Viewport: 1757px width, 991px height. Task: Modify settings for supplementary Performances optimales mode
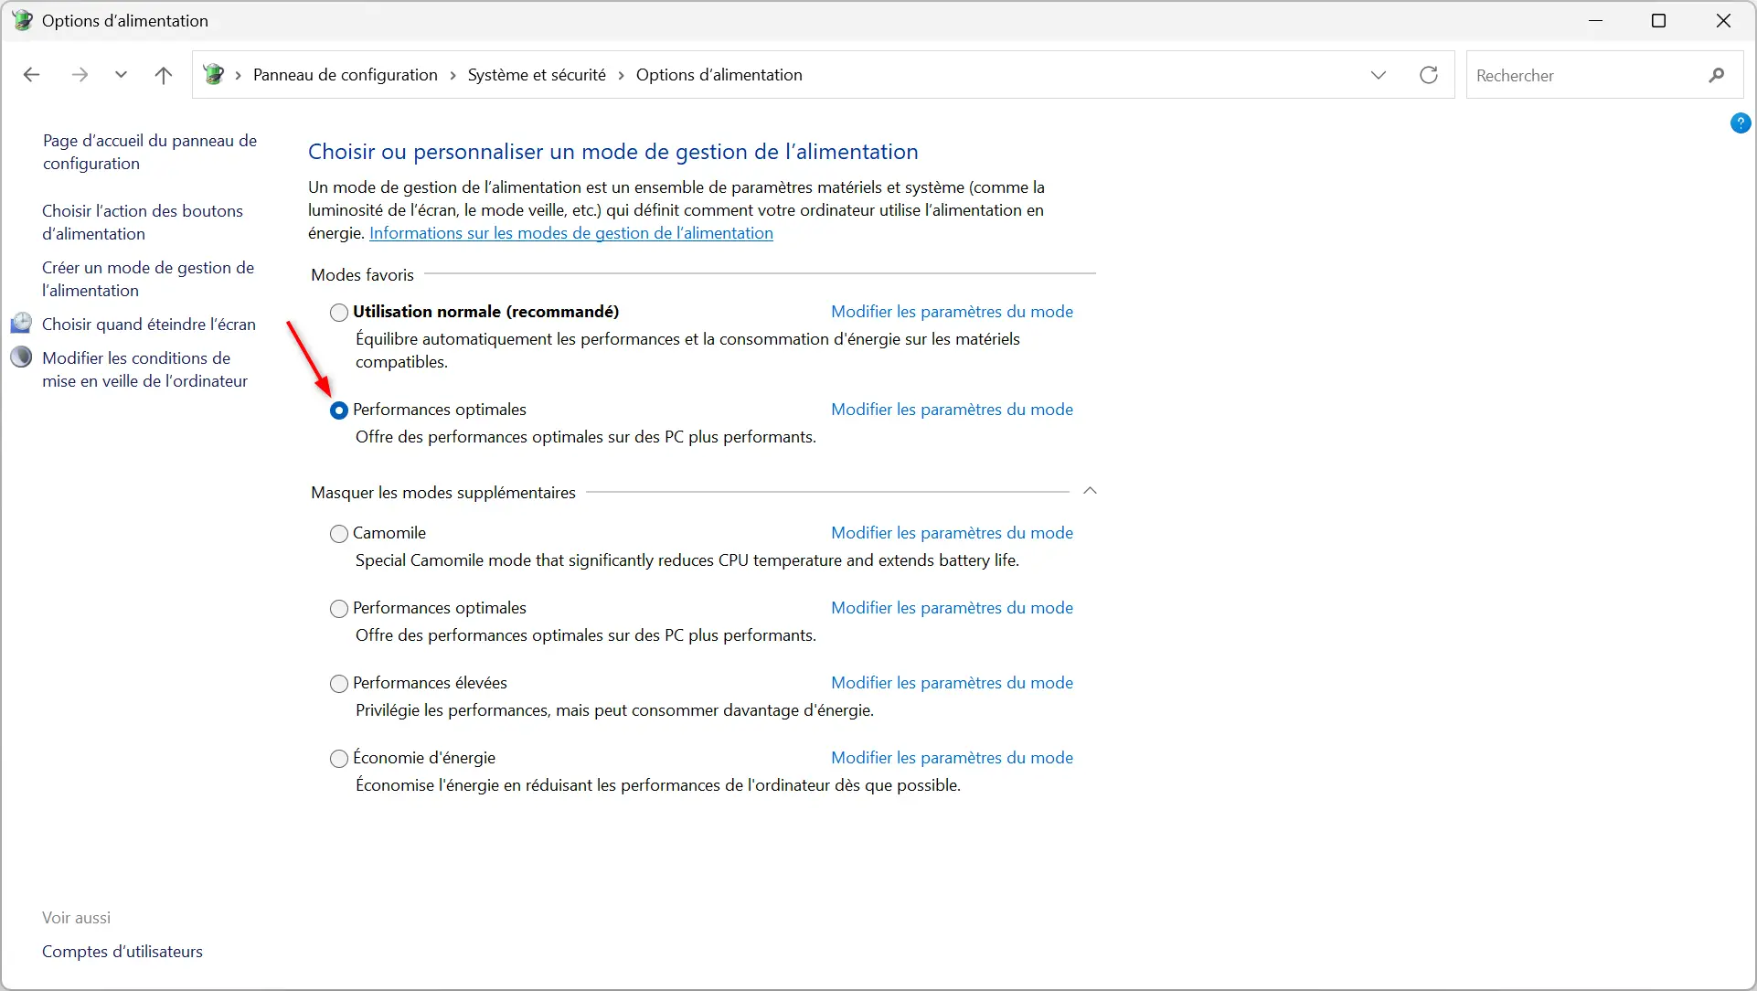tap(952, 607)
